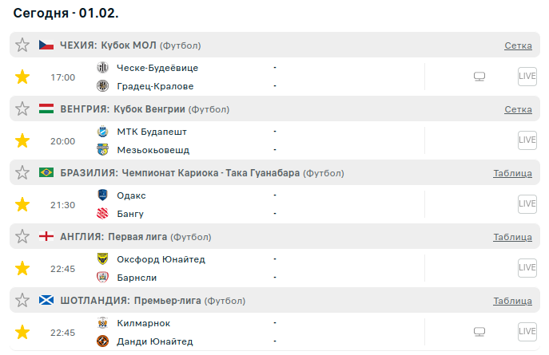Open Таблица link for Brazil Campeonato Carioca

coord(512,173)
